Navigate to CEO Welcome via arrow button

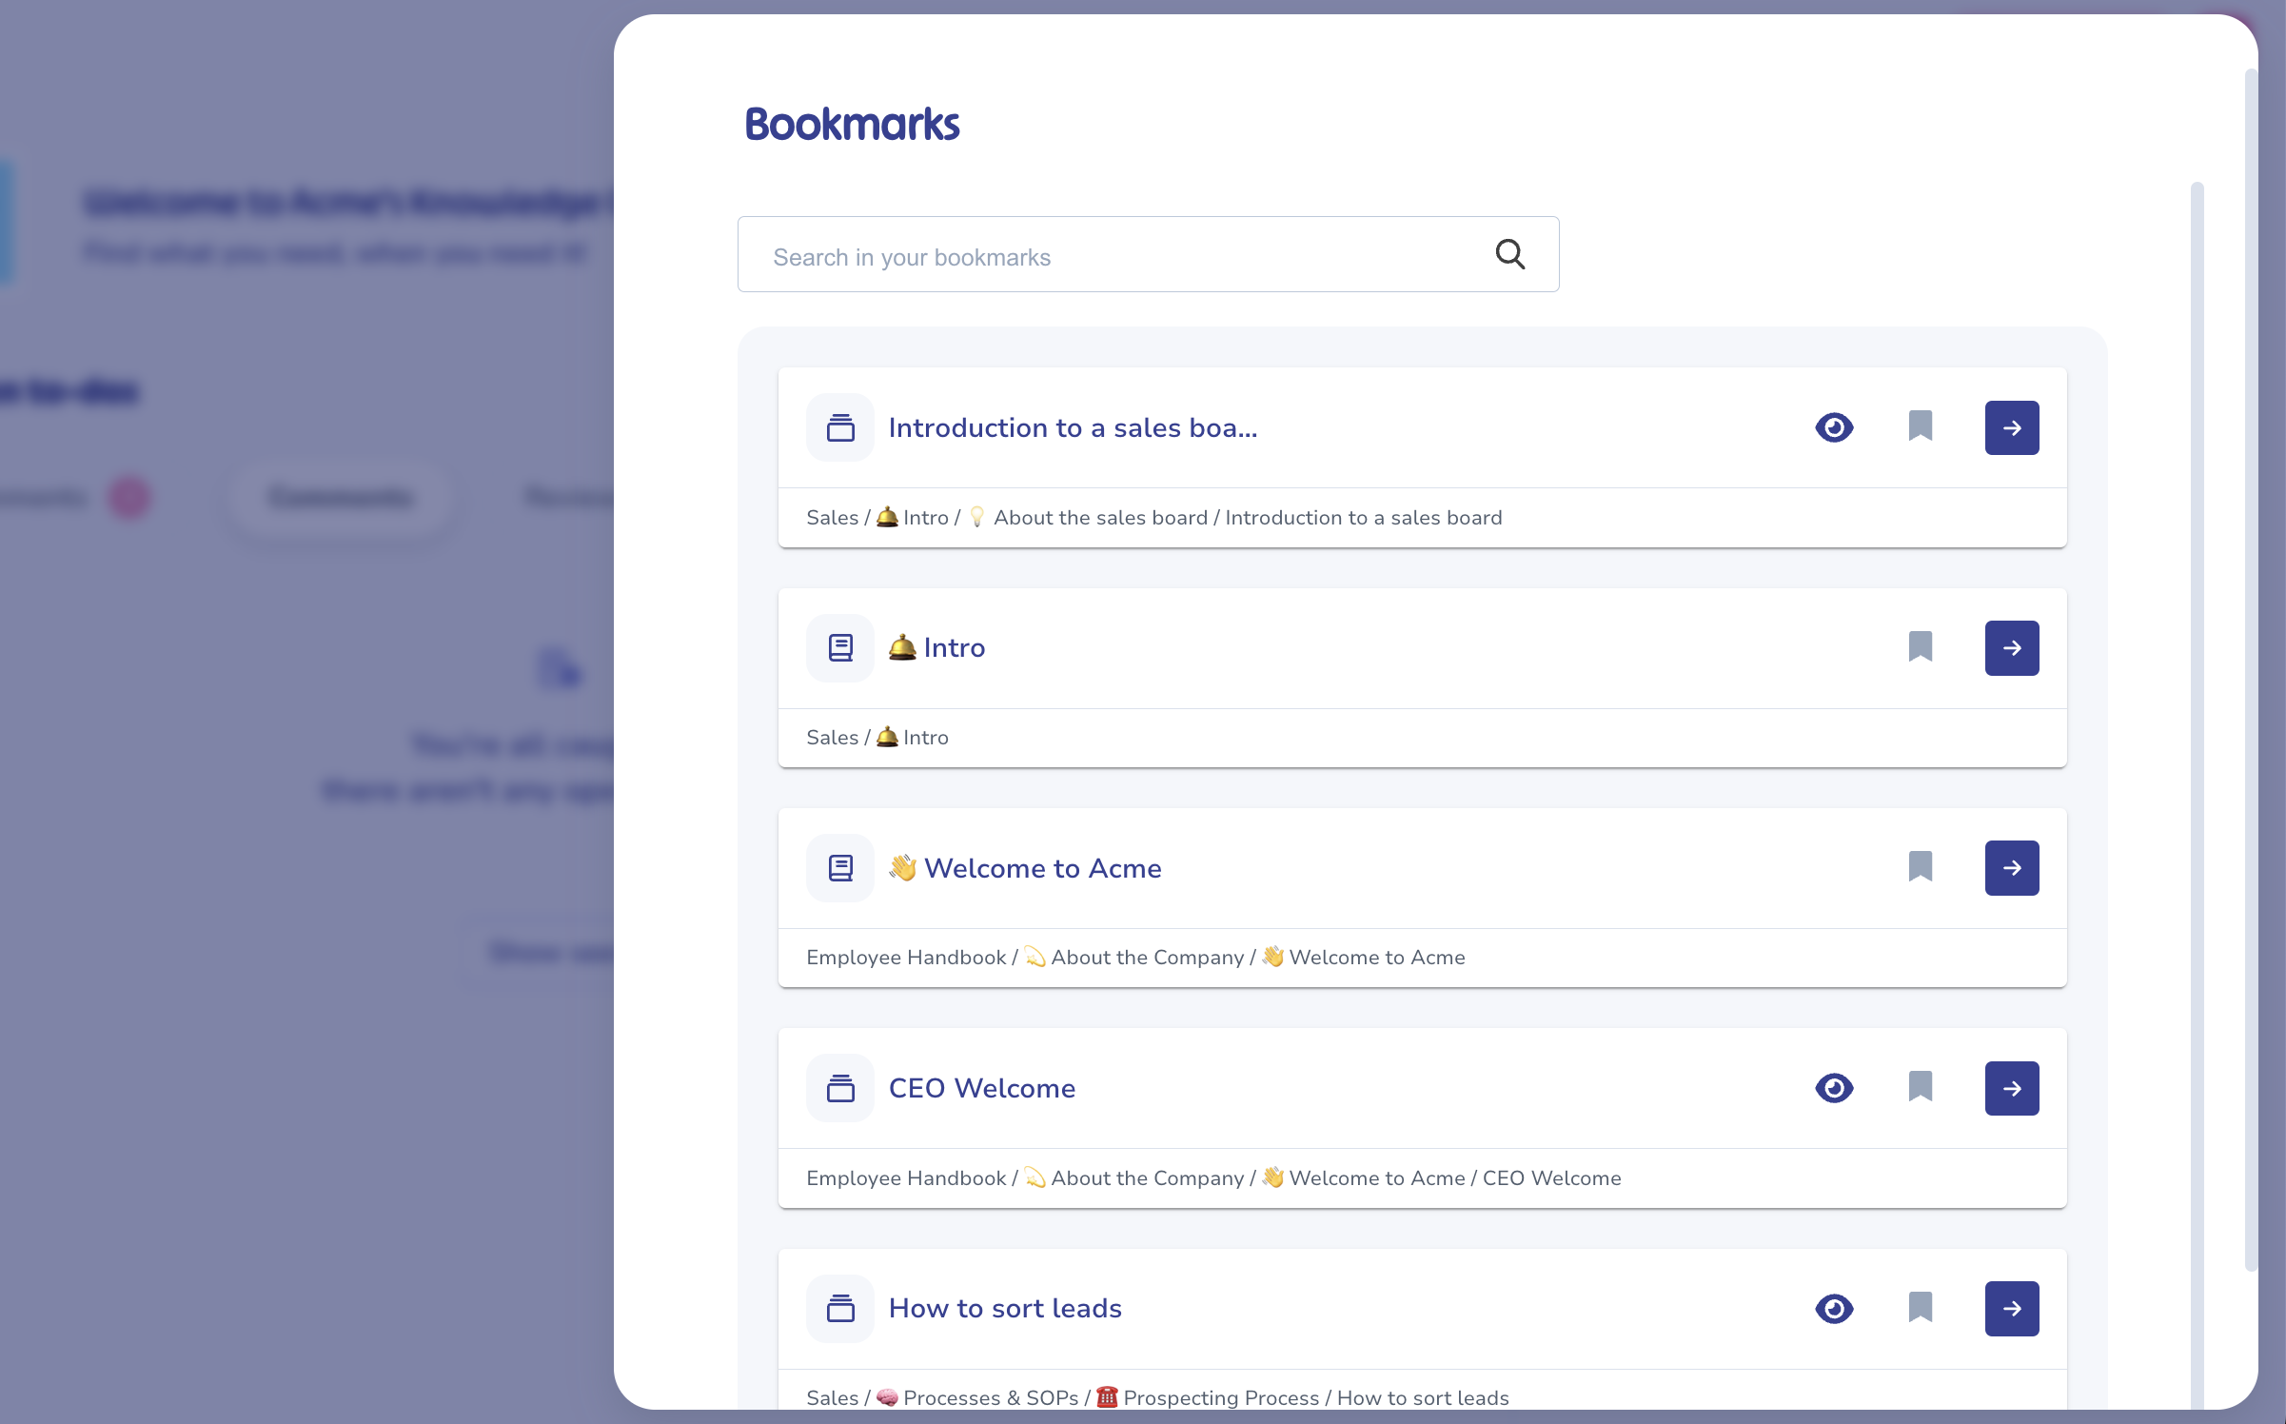click(2011, 1089)
